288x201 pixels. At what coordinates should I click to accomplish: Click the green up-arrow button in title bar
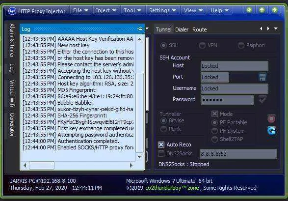click(262, 10)
